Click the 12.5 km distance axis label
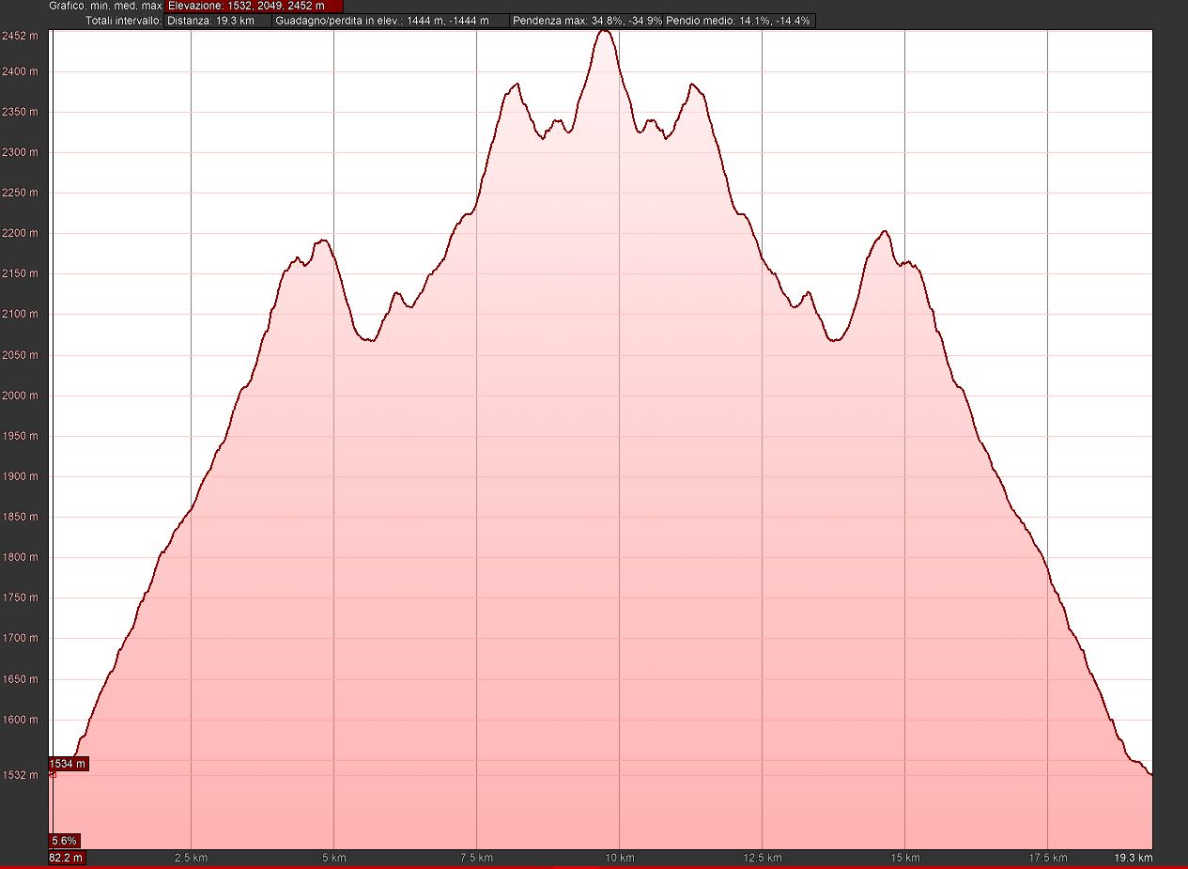Viewport: 1188px width, 869px height. 763,858
